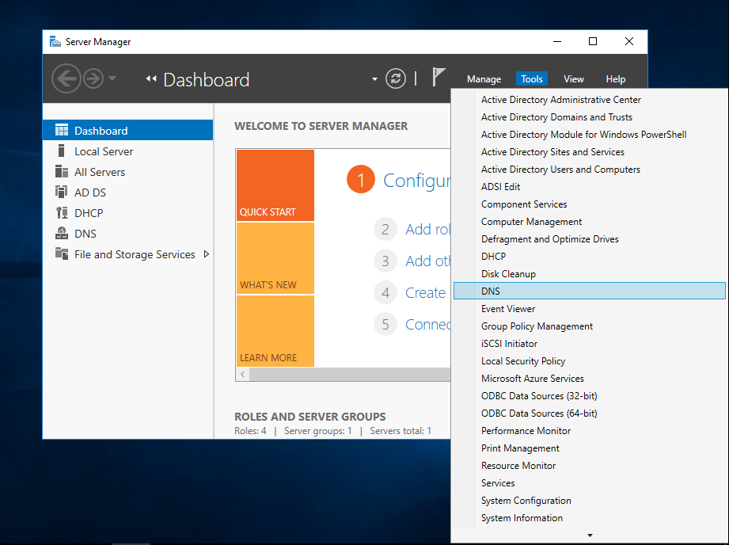
Task: Open the View menu
Action: pos(574,79)
